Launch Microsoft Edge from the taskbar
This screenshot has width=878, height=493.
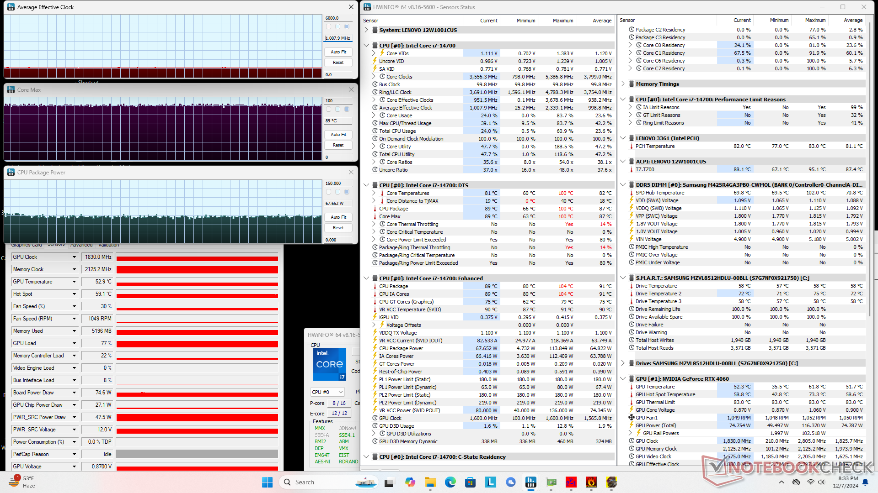450,482
